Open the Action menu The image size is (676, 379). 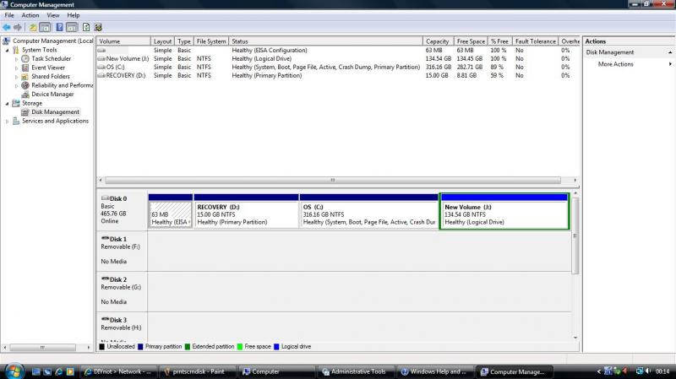tap(30, 15)
